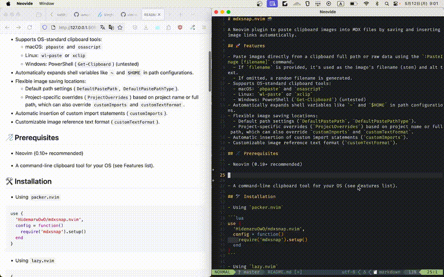Click the 25:1 cursor position in statusline
Screen dimensions: 444x277
click(x=432, y=272)
